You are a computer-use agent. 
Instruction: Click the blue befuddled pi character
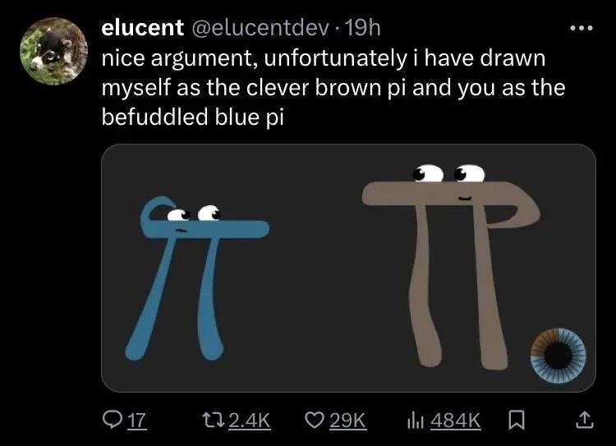(x=196, y=278)
